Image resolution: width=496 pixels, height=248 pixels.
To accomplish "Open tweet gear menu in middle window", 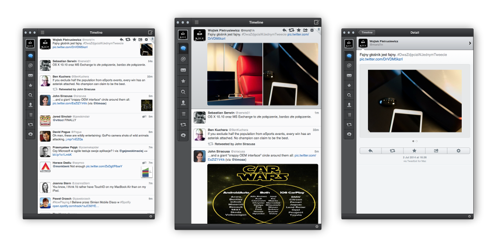I will click(312, 30).
